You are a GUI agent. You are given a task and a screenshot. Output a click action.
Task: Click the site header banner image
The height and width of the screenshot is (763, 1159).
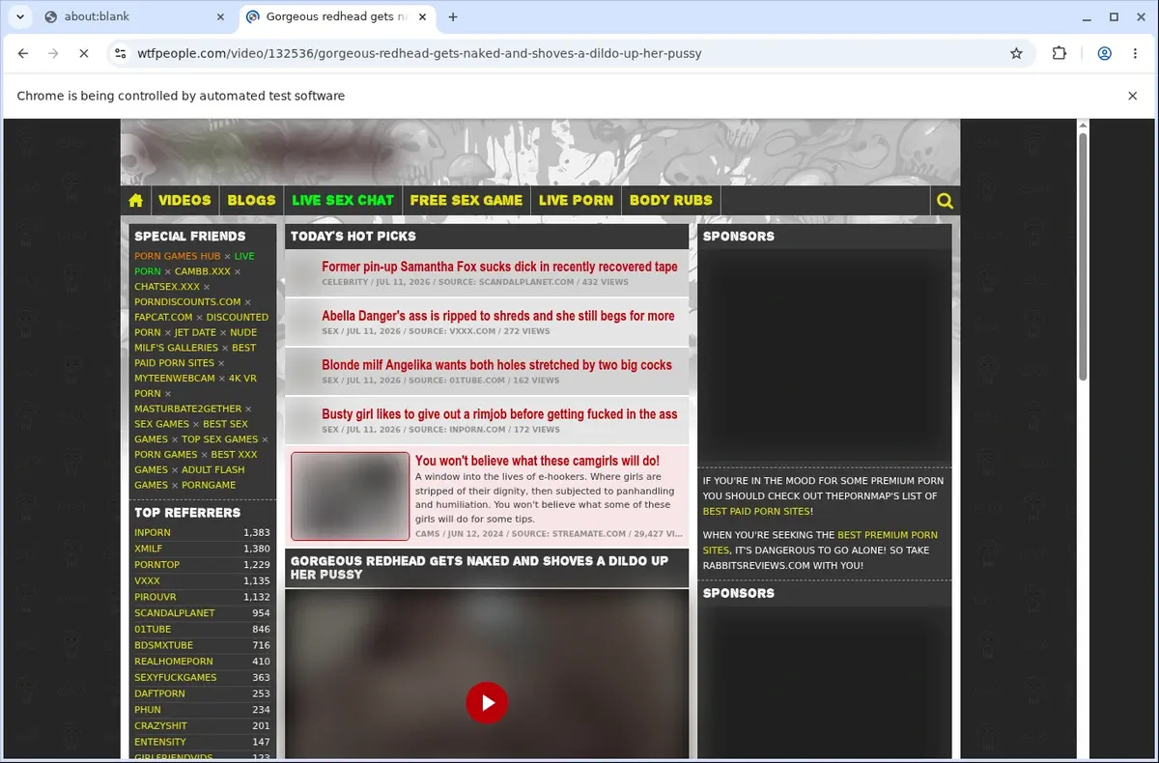(x=540, y=152)
